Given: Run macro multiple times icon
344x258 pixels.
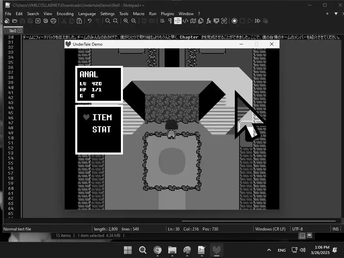Looking at the screenshot, I should click(258, 21).
